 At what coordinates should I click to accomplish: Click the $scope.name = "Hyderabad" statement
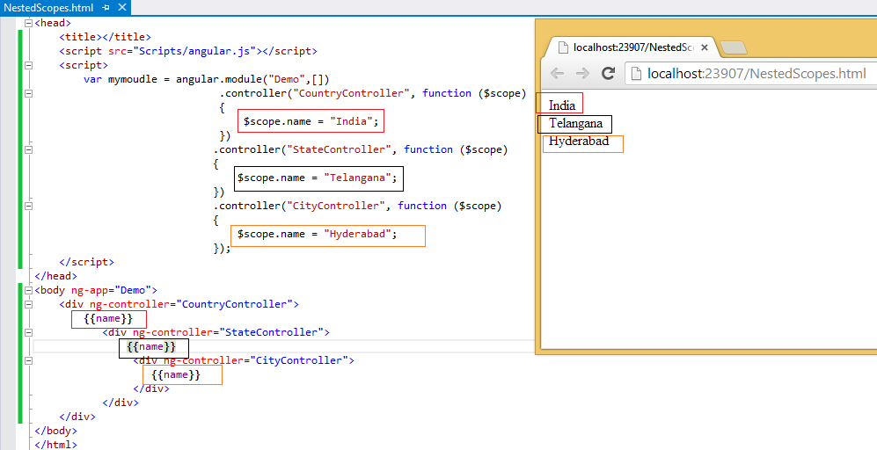[x=318, y=234]
